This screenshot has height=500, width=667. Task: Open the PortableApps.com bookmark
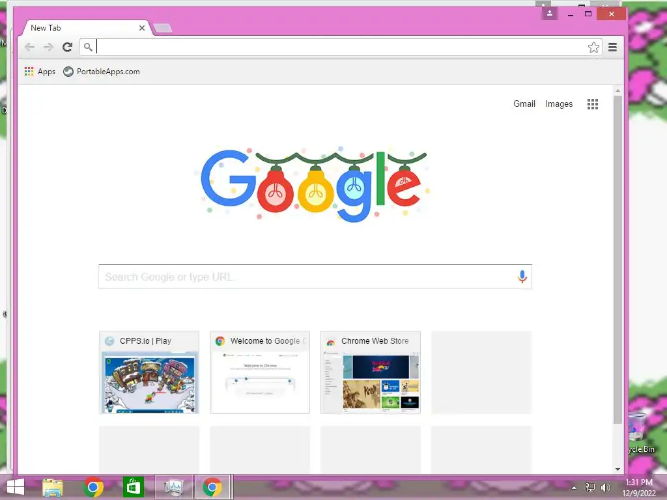[x=102, y=72]
